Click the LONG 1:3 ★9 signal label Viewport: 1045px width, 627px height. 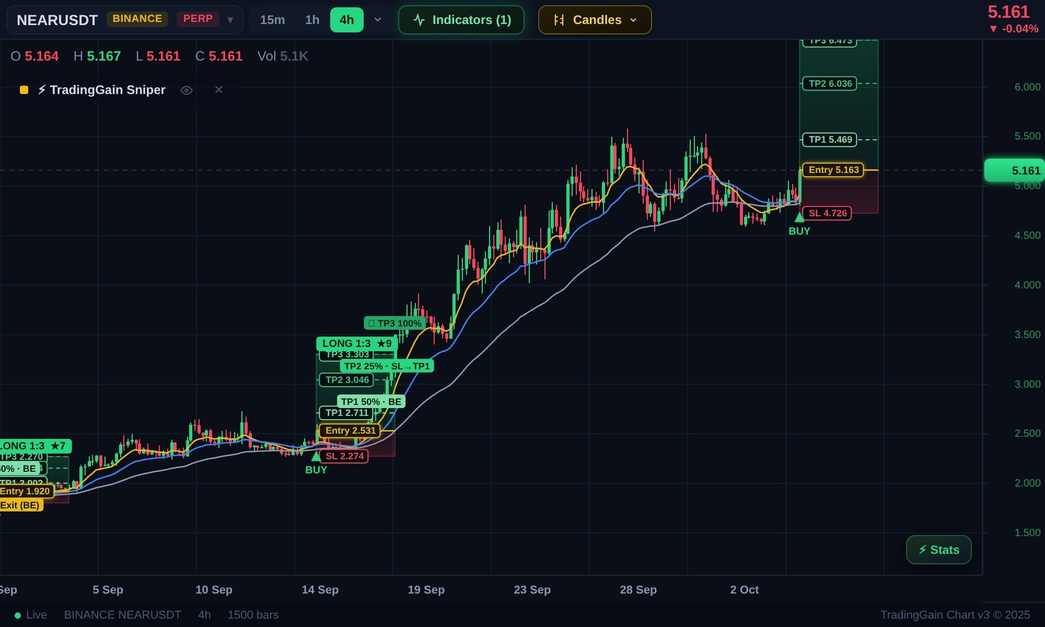pos(357,343)
